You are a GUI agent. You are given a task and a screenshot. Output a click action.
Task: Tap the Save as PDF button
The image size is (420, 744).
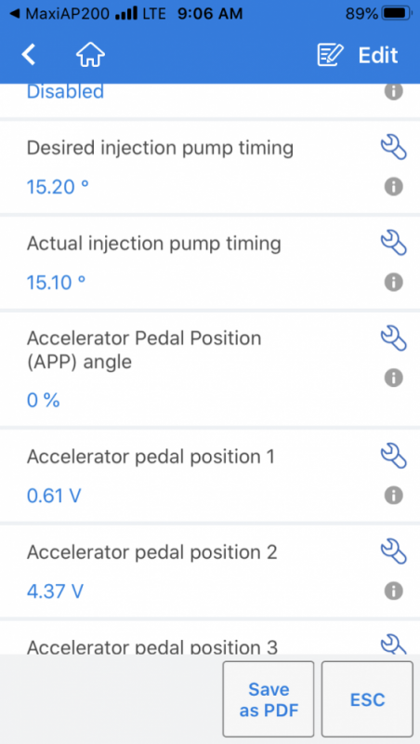click(x=269, y=699)
